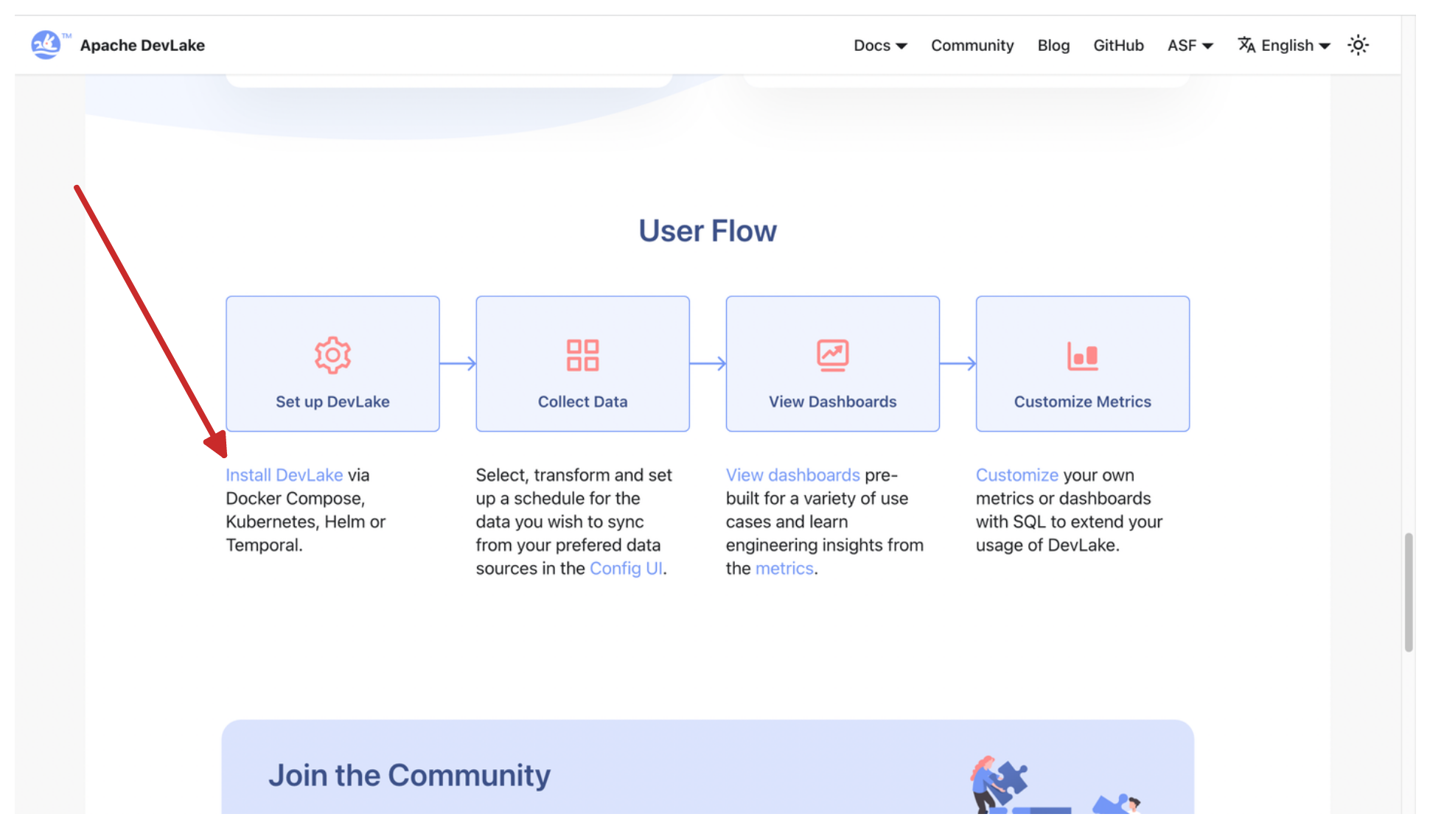This screenshot has width=1430, height=828.
Task: Open the English language dropdown
Action: [x=1295, y=46]
